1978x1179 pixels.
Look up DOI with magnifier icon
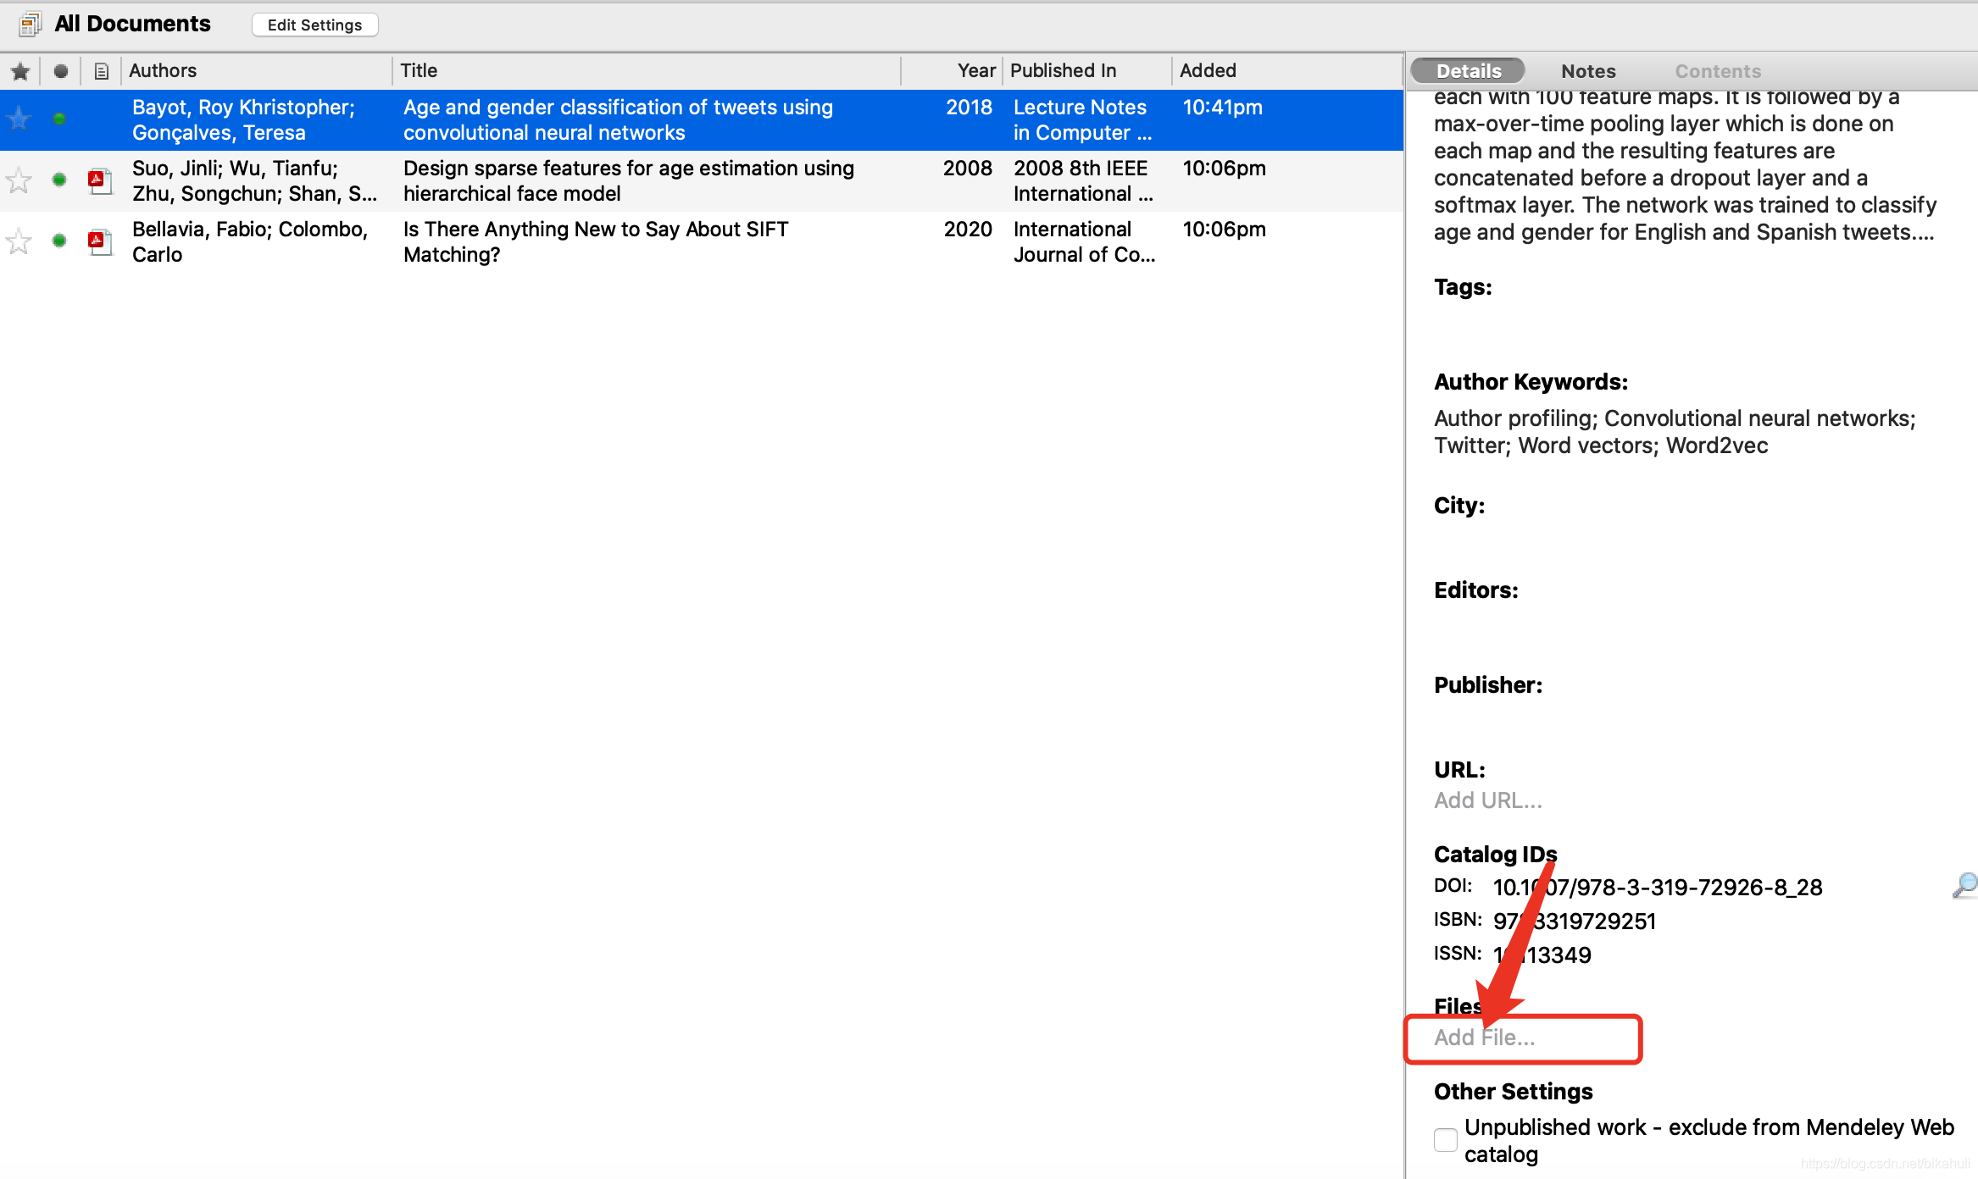[x=1964, y=886]
